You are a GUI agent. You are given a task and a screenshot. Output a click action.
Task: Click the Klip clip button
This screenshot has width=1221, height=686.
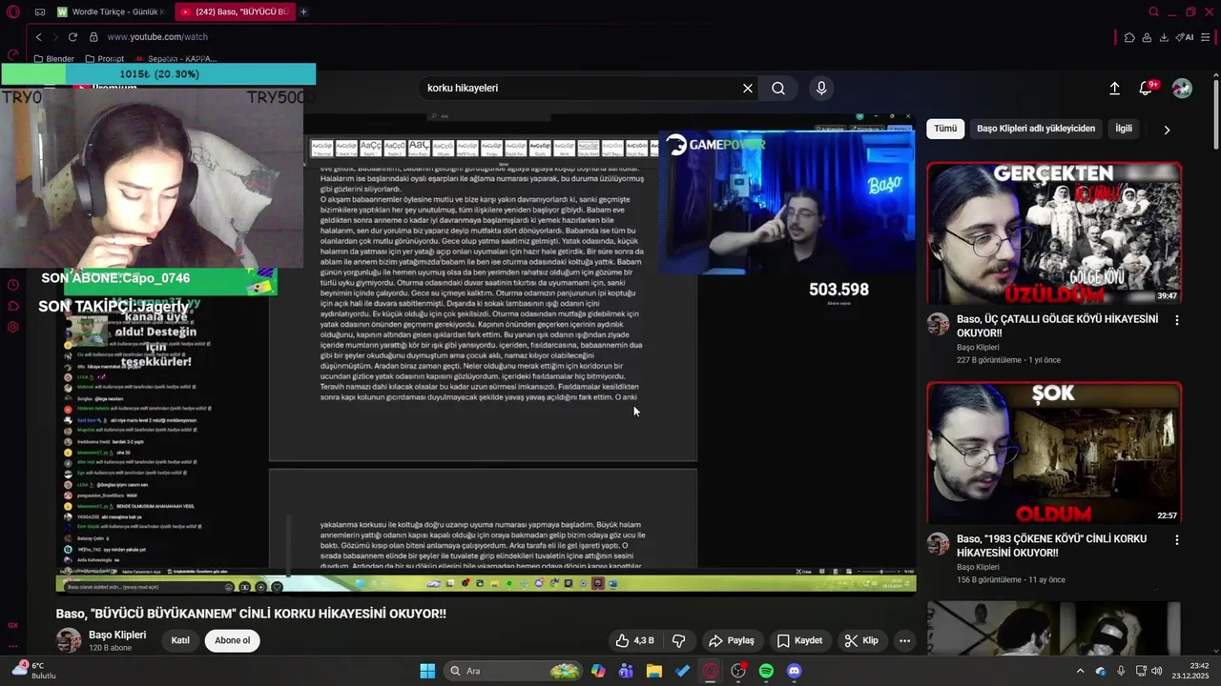pyautogui.click(x=861, y=640)
